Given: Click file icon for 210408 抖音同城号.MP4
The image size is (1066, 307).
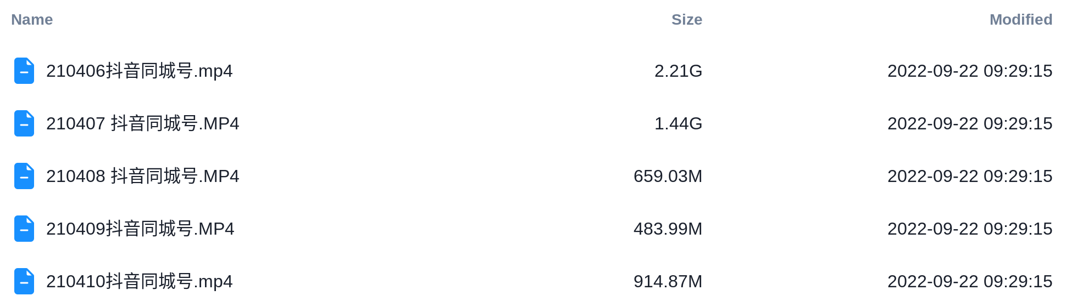Looking at the screenshot, I should [24, 176].
